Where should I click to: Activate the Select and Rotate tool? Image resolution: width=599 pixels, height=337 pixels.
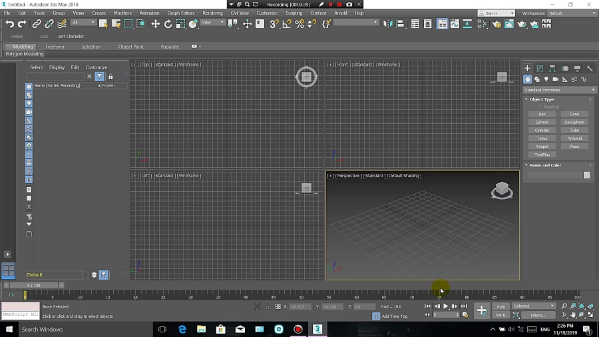pos(168,24)
